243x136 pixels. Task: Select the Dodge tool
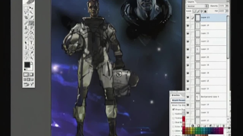(31, 37)
